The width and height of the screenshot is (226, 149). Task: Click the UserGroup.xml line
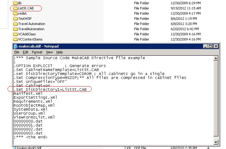point(29,113)
